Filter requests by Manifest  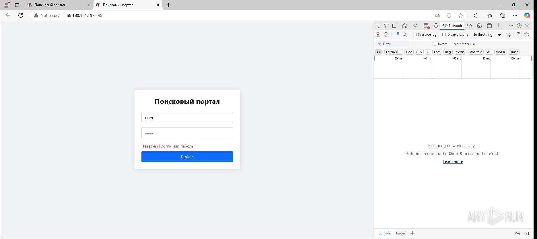pos(475,52)
